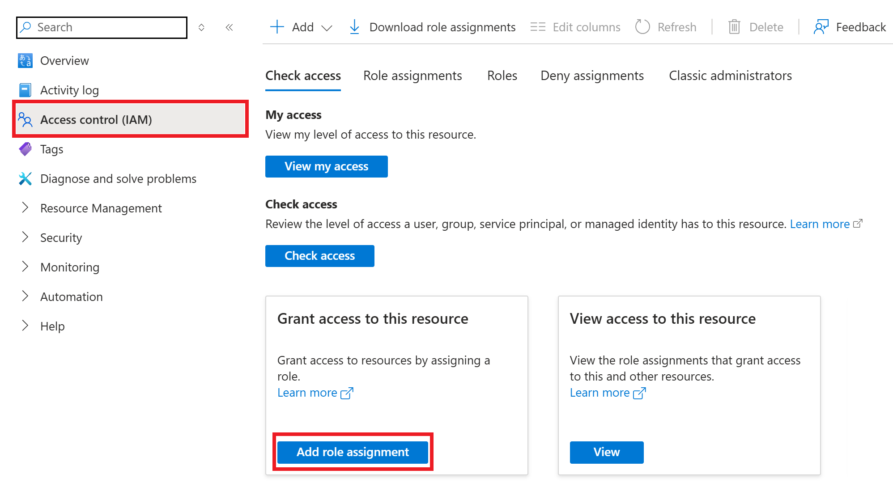Click the Feedback person icon
893x491 pixels.
[821, 27]
